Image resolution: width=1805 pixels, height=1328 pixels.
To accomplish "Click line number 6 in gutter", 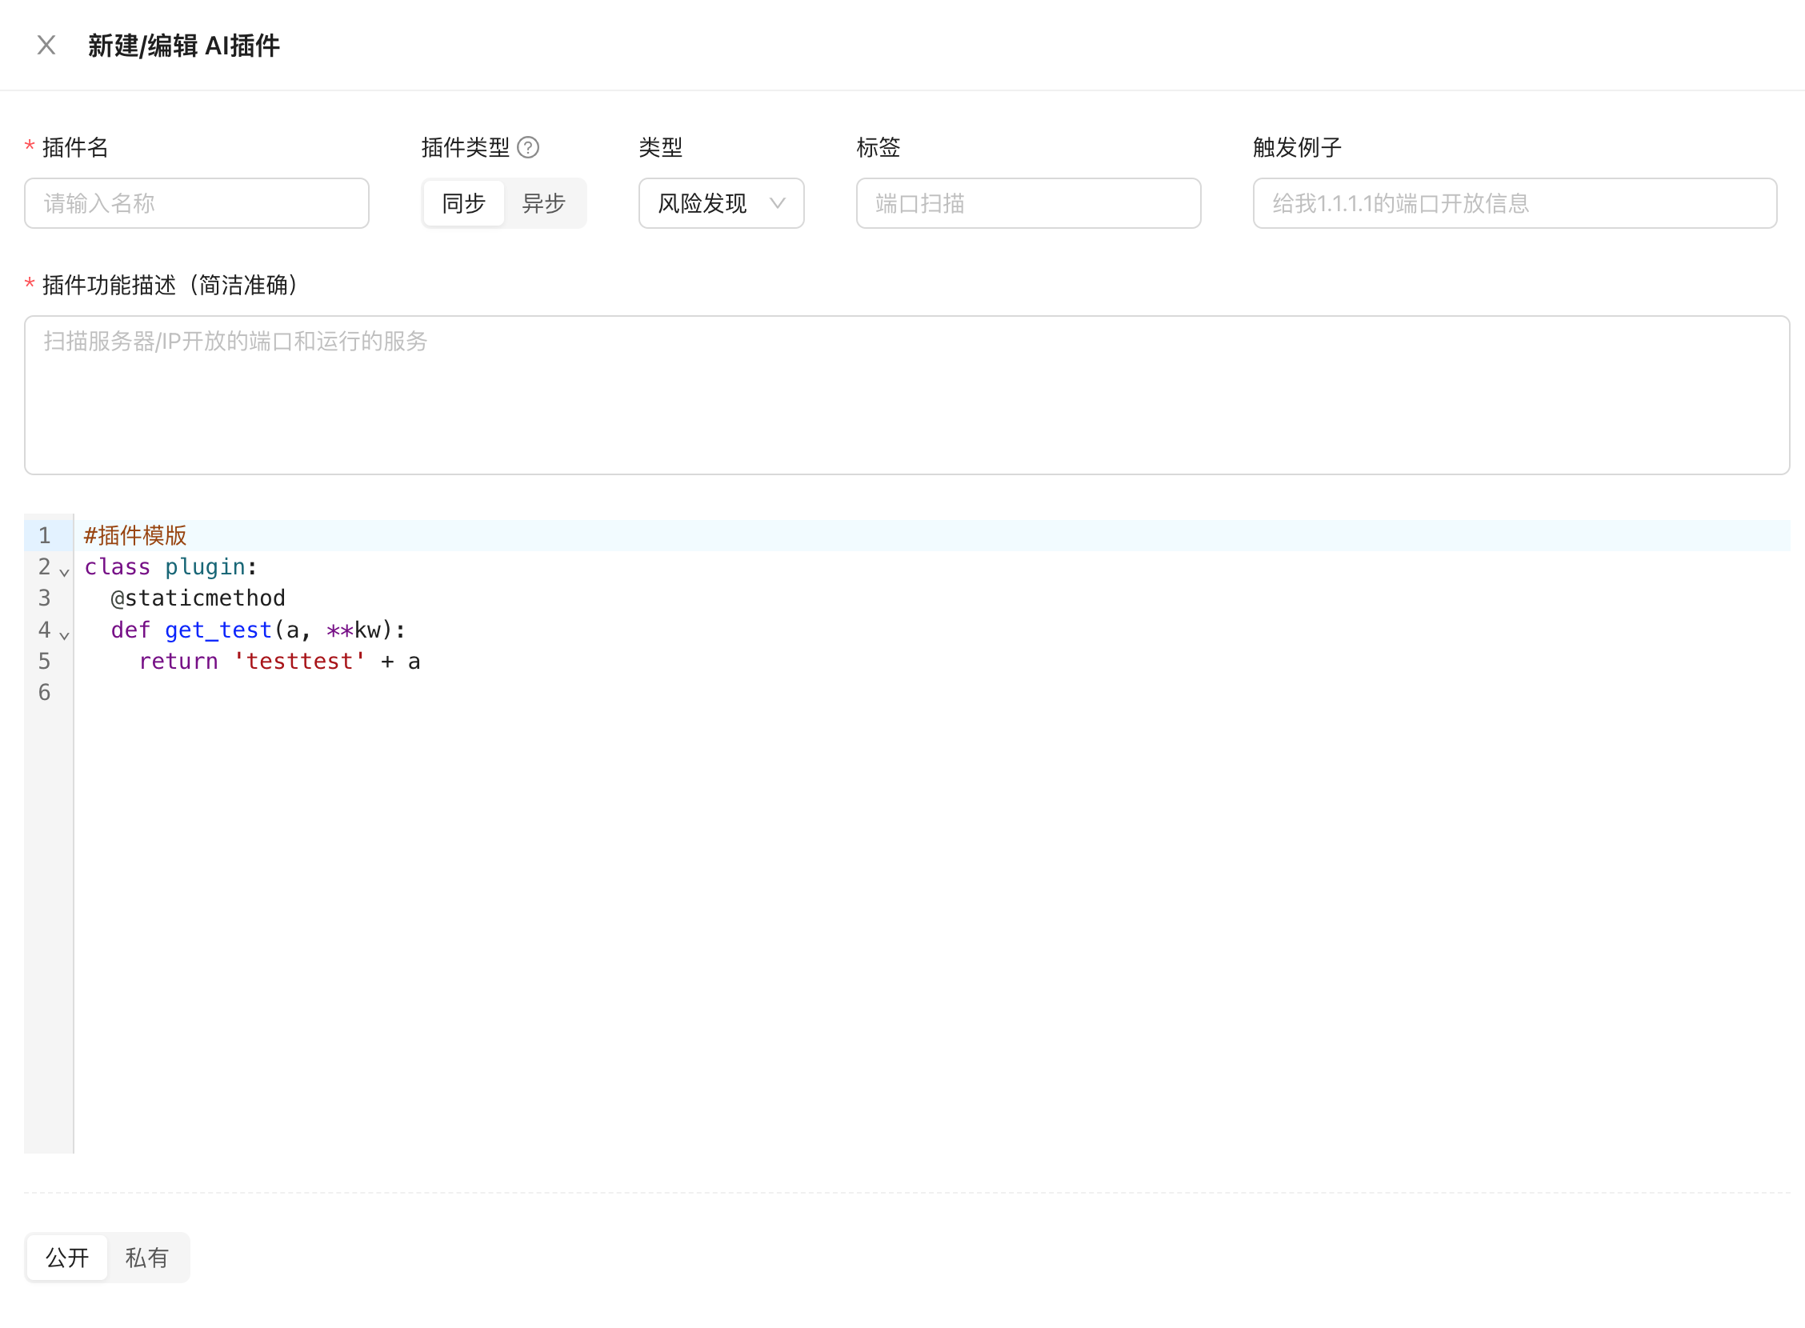I will 44,693.
